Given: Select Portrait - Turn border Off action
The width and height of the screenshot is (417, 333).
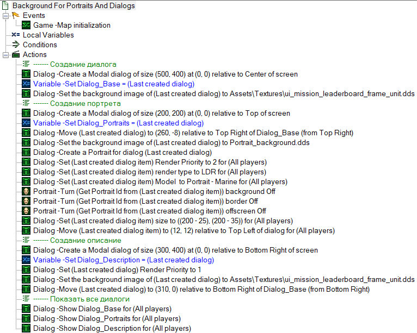Looking at the screenshot, I should [145, 202].
